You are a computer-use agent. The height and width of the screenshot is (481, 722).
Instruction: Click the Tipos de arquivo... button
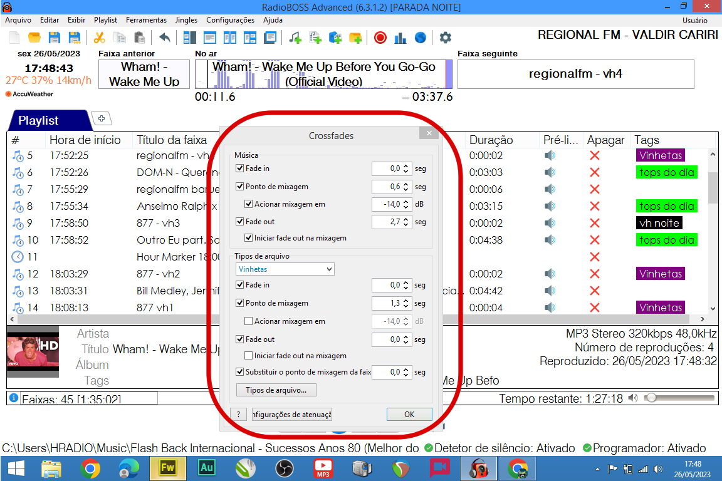276,390
